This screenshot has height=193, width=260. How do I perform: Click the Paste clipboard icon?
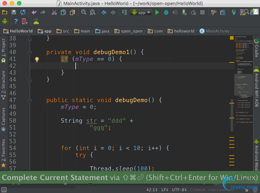72,12
